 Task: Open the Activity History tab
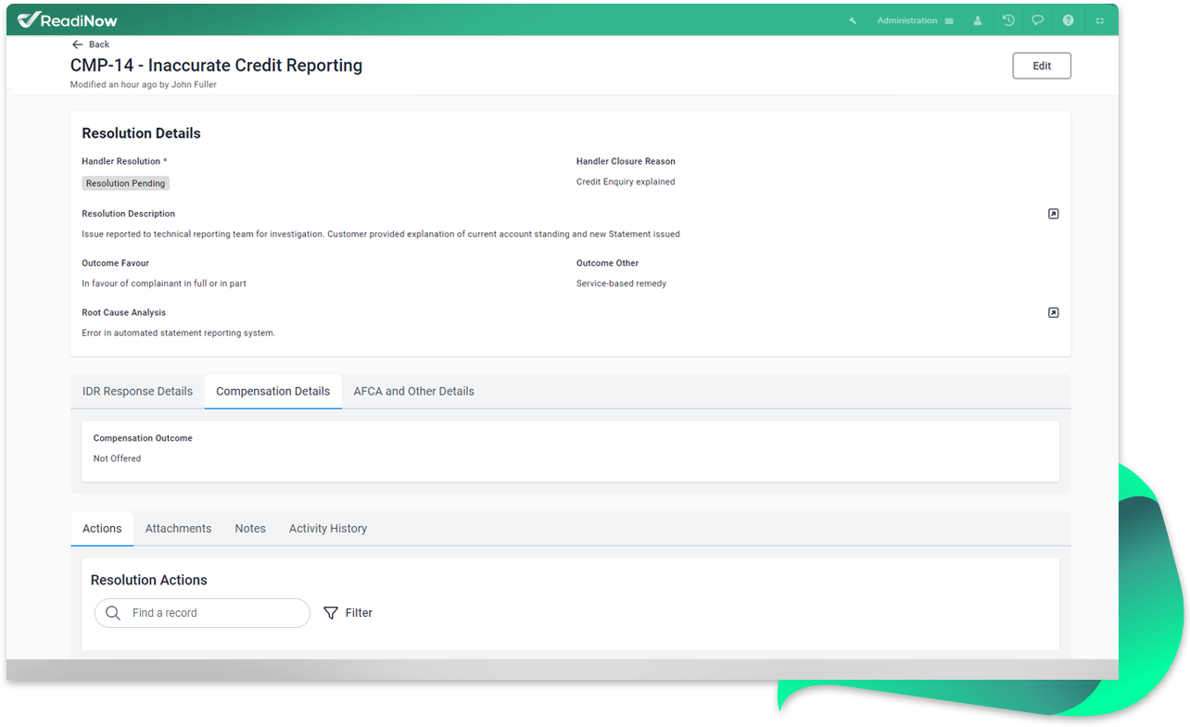pos(328,529)
